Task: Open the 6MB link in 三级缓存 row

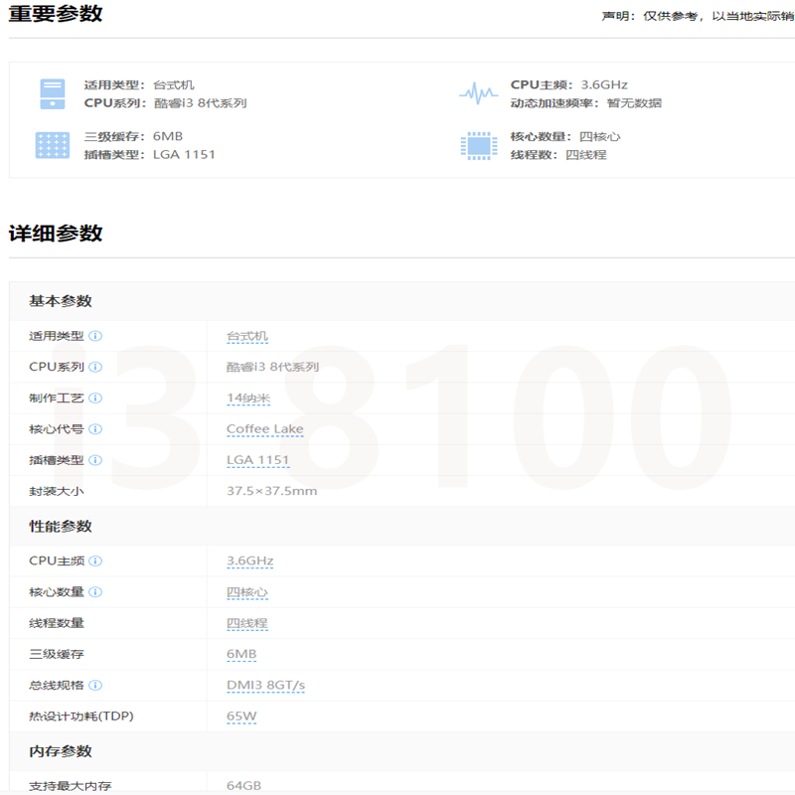Action: coord(241,655)
